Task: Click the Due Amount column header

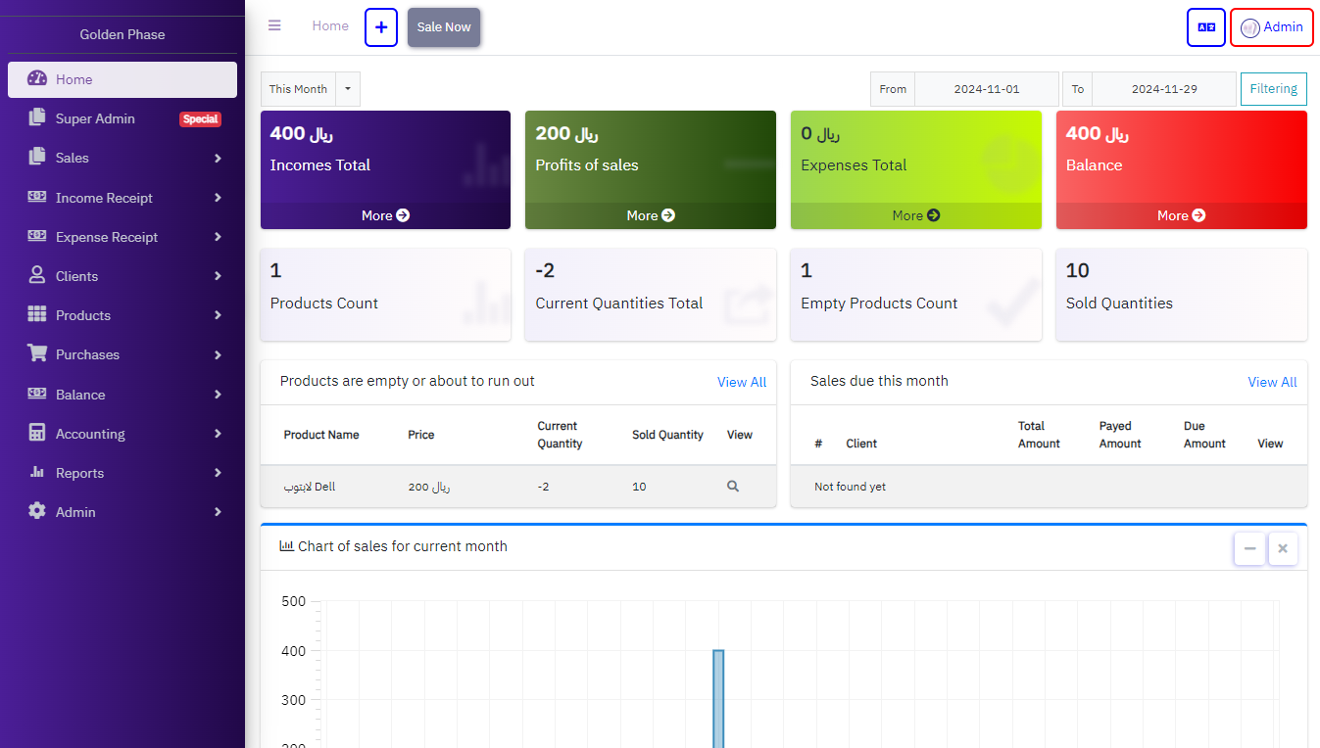Action: 1204,435
